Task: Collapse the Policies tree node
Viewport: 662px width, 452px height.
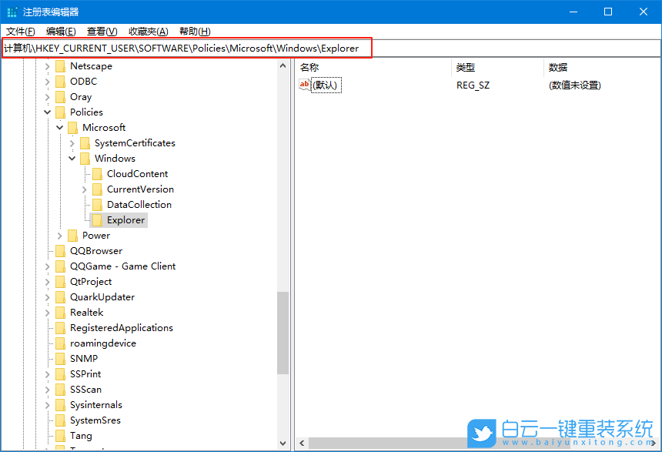Action: click(x=47, y=112)
